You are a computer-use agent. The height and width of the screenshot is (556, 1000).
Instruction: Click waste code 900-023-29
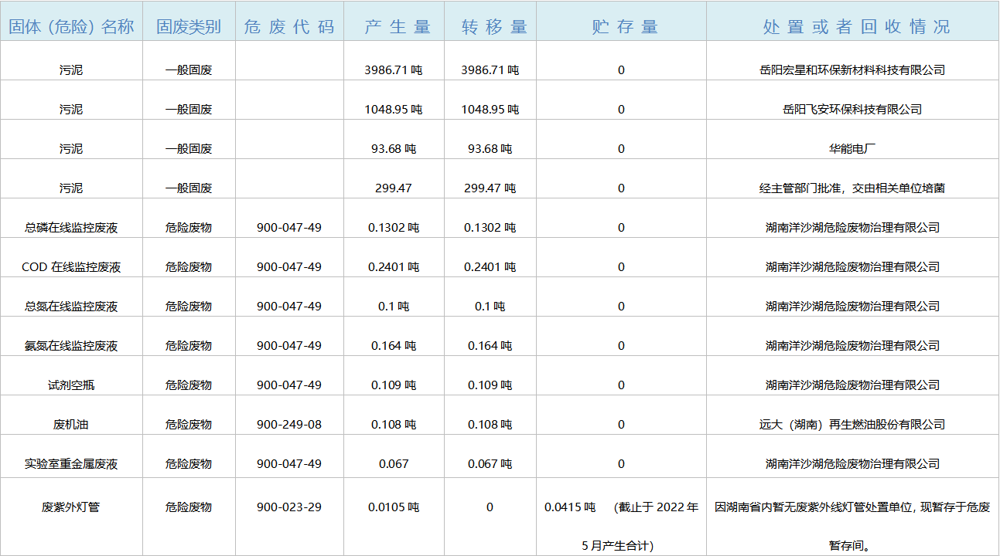tap(289, 507)
